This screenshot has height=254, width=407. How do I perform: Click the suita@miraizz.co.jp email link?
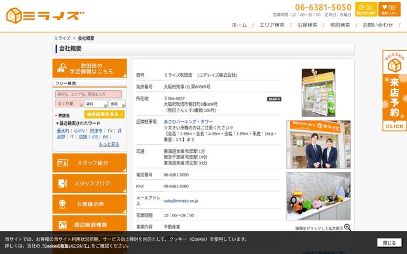(x=181, y=201)
